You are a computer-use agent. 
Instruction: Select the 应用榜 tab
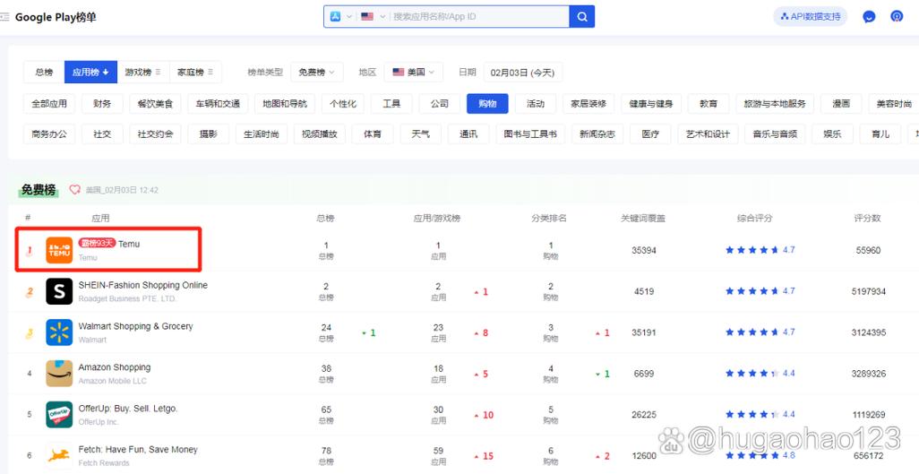click(90, 73)
